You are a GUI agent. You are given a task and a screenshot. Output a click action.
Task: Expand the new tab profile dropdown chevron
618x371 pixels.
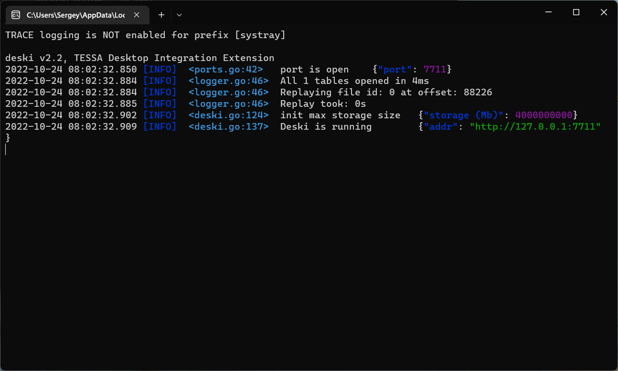click(x=179, y=15)
